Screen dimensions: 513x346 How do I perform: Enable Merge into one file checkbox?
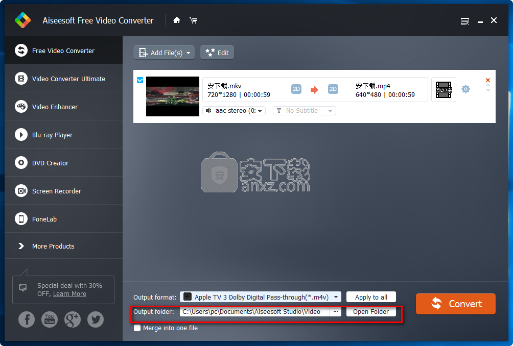[x=137, y=328]
